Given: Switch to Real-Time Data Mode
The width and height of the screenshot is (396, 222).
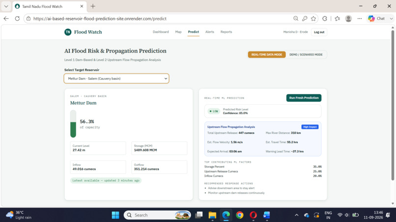Looking at the screenshot, I should (x=267, y=55).
